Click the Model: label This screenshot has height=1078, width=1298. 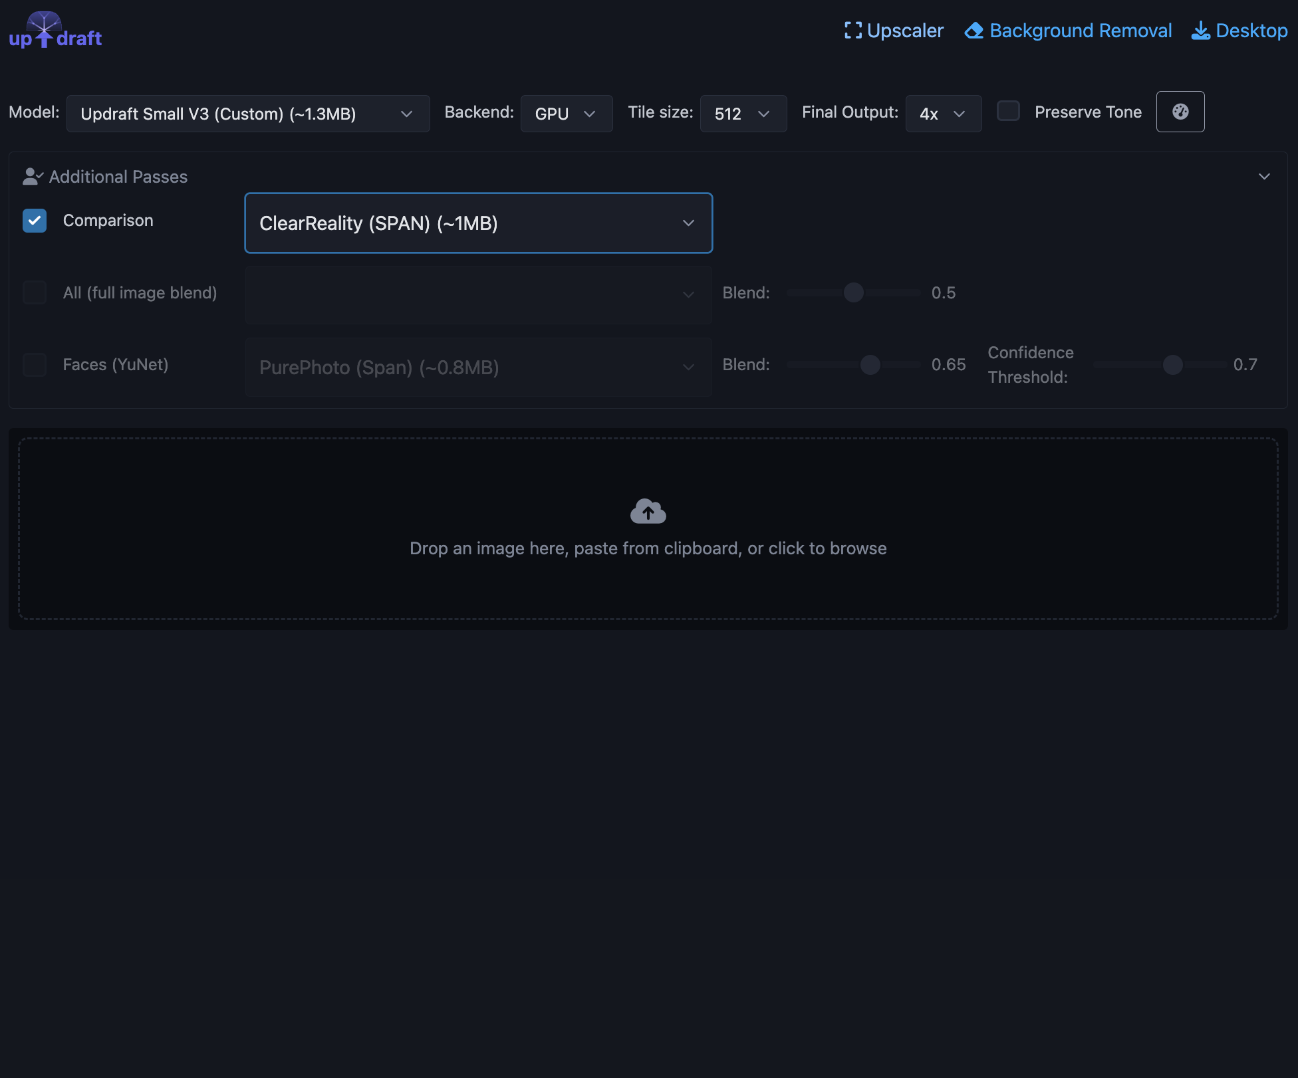pos(34,112)
